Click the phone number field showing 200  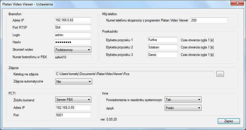pos(209,20)
